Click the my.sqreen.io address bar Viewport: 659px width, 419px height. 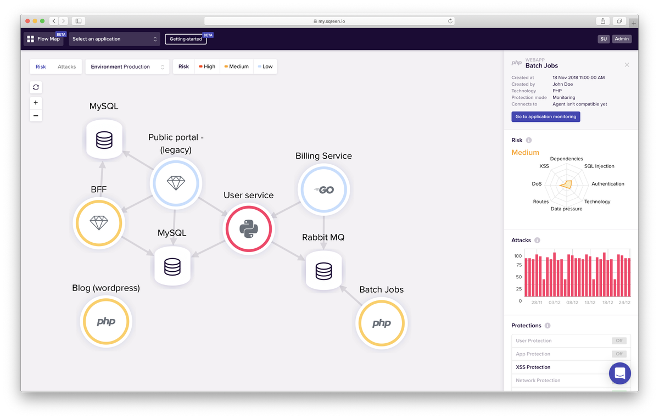(329, 21)
